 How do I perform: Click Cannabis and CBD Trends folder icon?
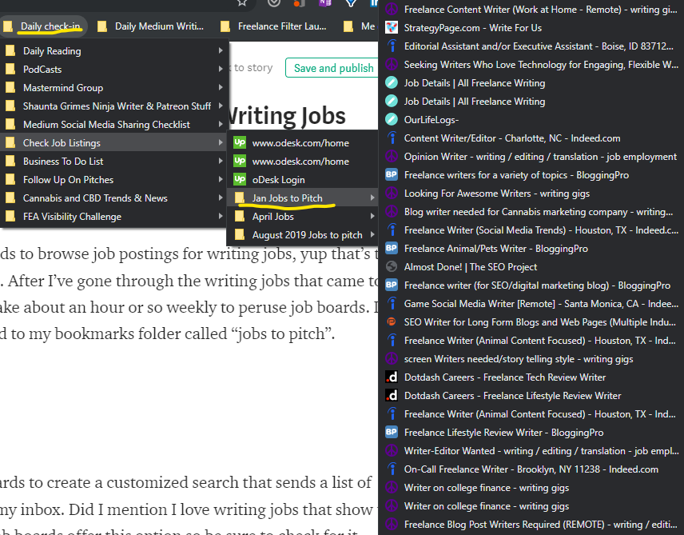coord(10,198)
